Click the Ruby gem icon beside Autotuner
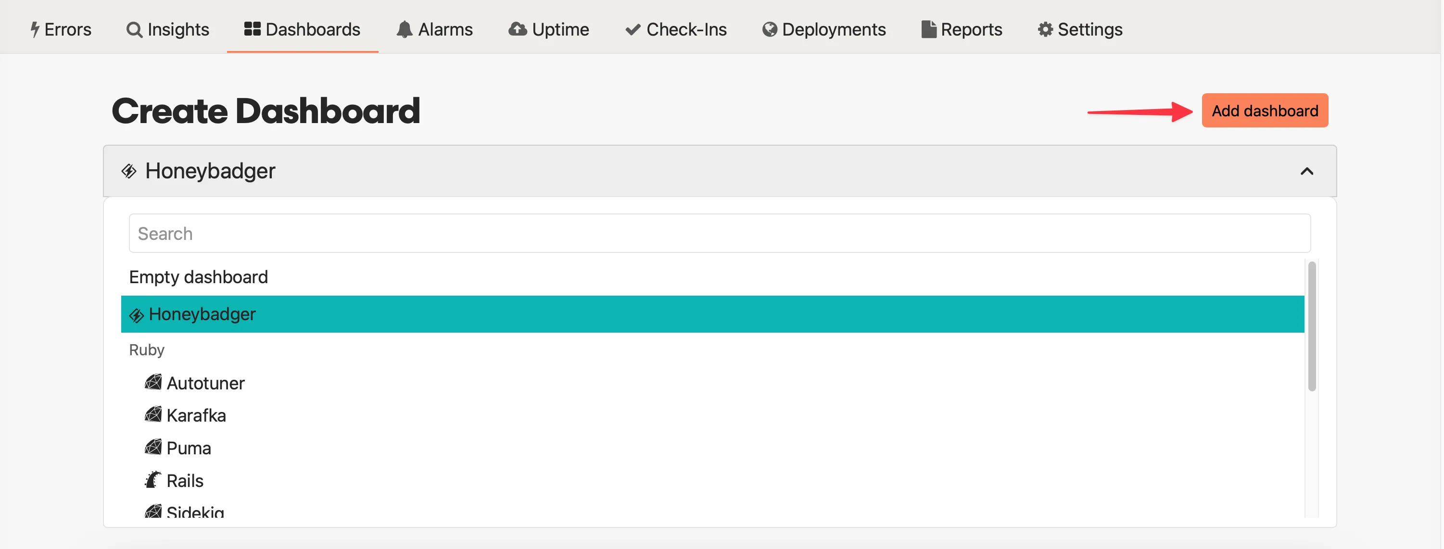Viewport: 1444px width, 549px height. pos(153,383)
